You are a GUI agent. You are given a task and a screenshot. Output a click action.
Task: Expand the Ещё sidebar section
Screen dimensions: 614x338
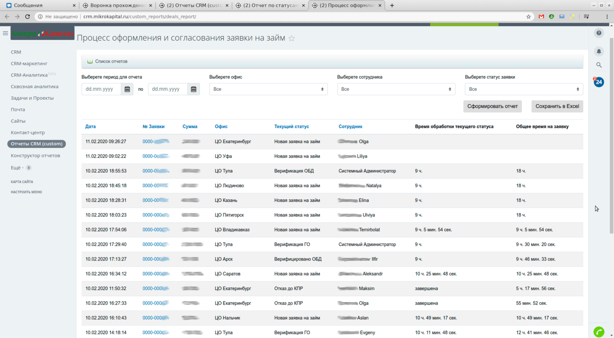pyautogui.click(x=21, y=168)
